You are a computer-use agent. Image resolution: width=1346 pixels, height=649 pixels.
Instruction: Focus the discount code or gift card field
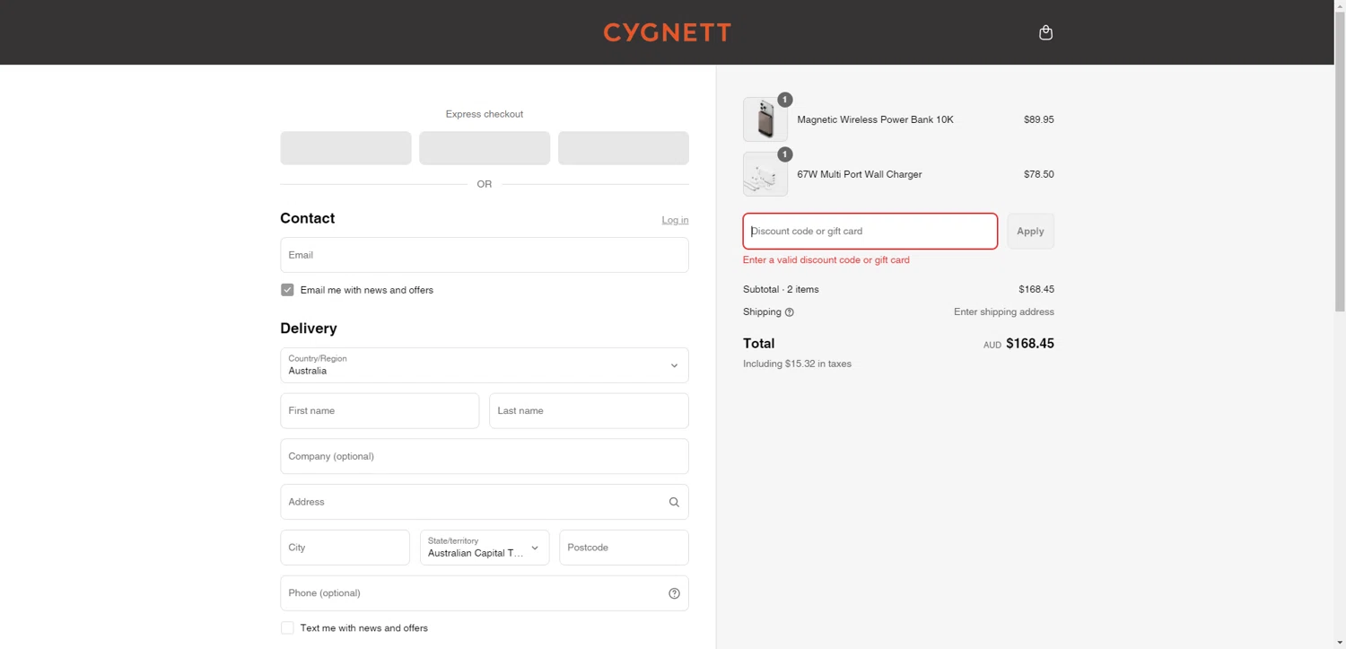pos(870,231)
